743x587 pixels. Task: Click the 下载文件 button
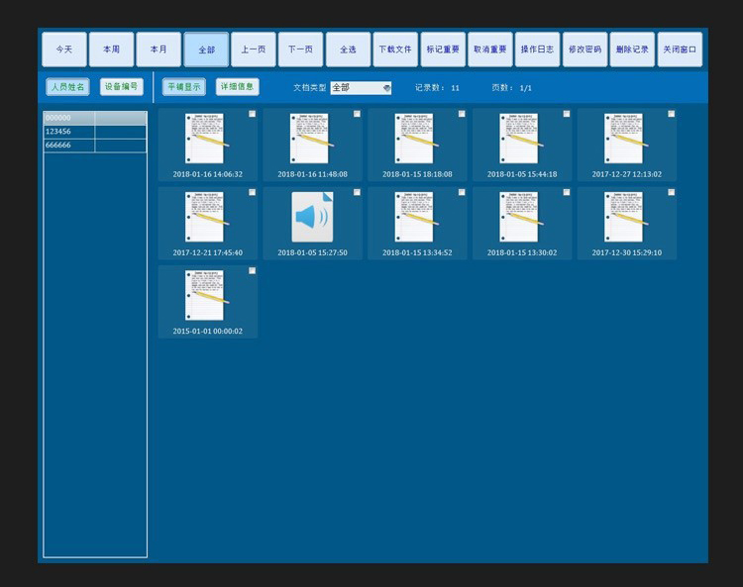point(395,49)
